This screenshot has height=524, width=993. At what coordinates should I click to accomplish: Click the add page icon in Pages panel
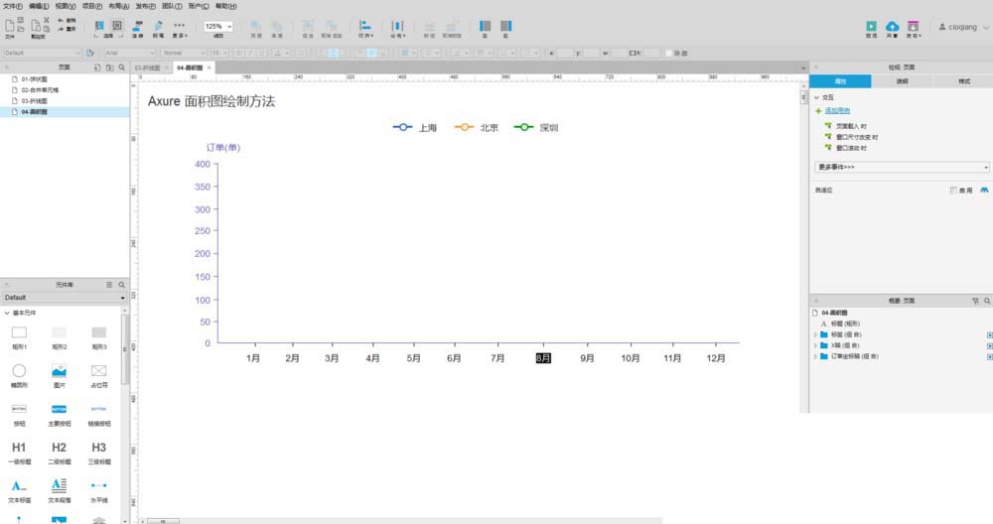tap(97, 67)
